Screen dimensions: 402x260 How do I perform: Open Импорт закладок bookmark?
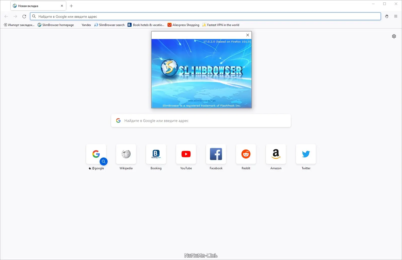click(19, 25)
